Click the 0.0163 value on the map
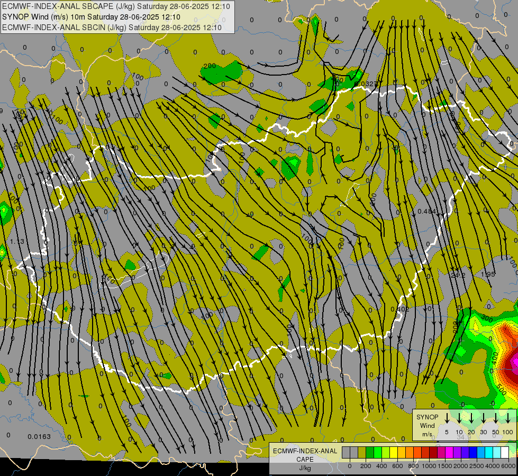This screenshot has height=476, width=518. coord(39,437)
